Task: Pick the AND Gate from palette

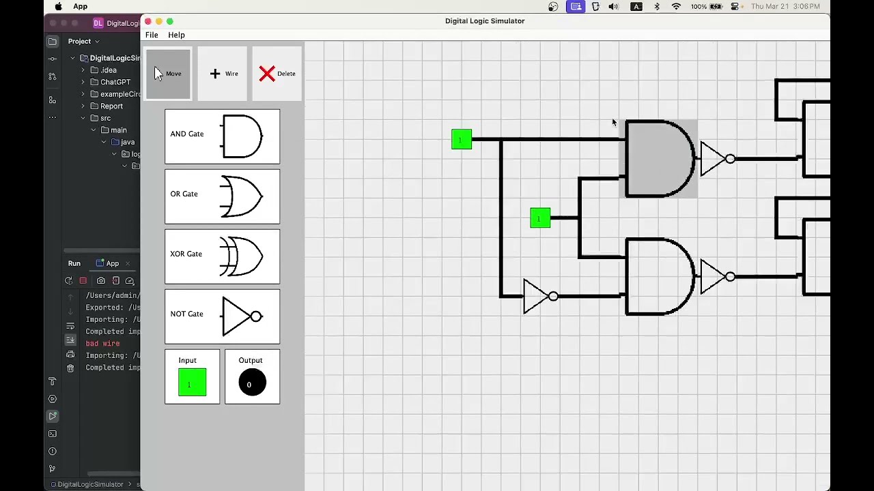Action: coord(222,136)
